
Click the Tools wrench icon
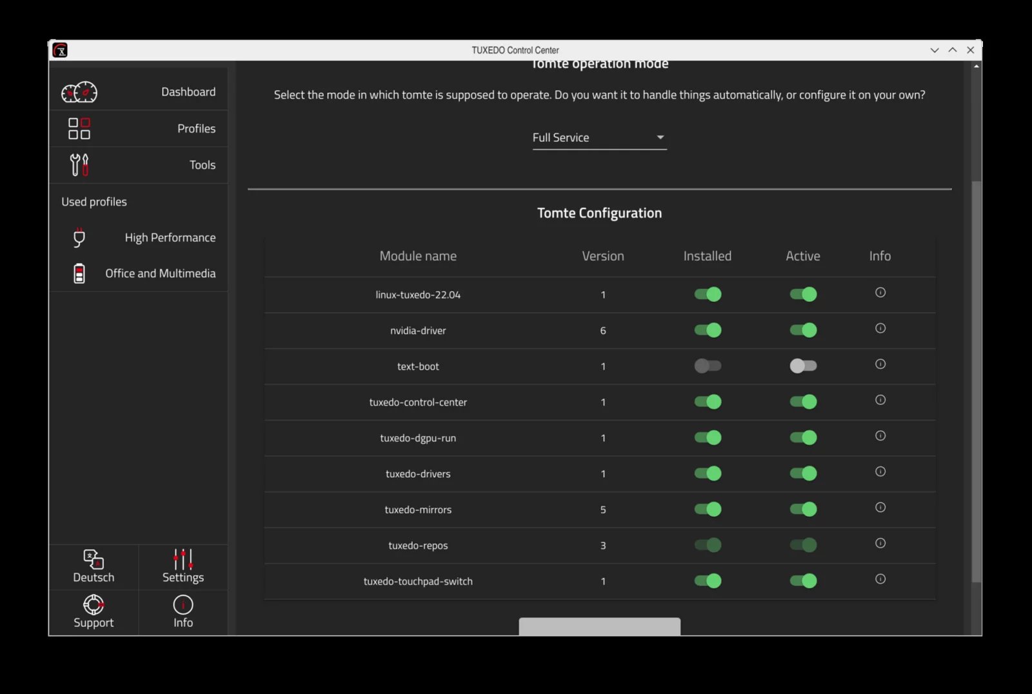pos(79,164)
